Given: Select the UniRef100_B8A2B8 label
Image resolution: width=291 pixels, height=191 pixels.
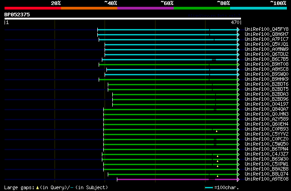Looking at the screenshot, I should click(x=266, y=169).
